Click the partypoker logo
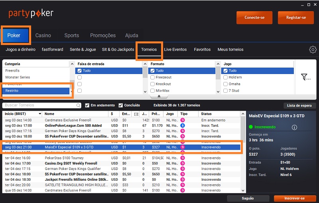The width and height of the screenshot is (319, 203). click(31, 14)
